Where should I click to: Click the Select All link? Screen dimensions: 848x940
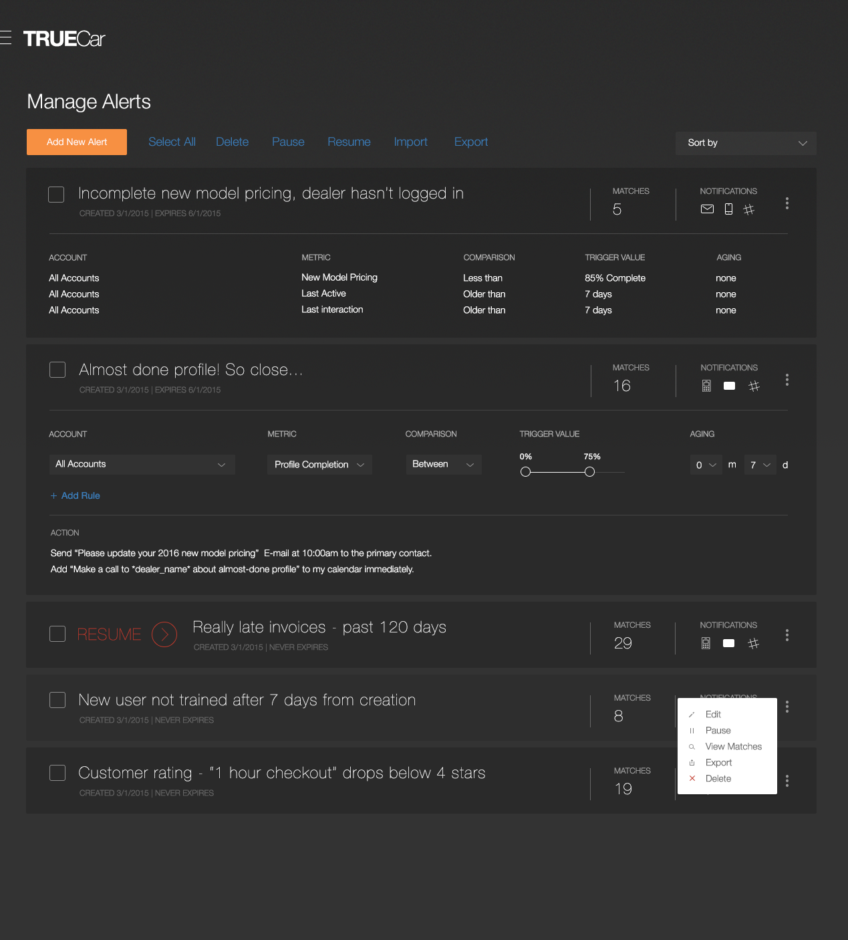pos(172,142)
